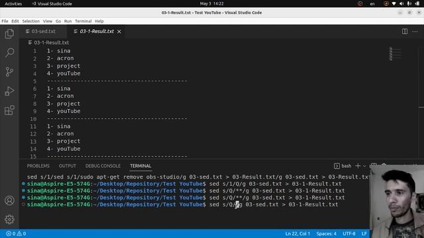Click '4- youTube' on line 14
The width and height of the screenshot is (424, 238).
(x=64, y=149)
